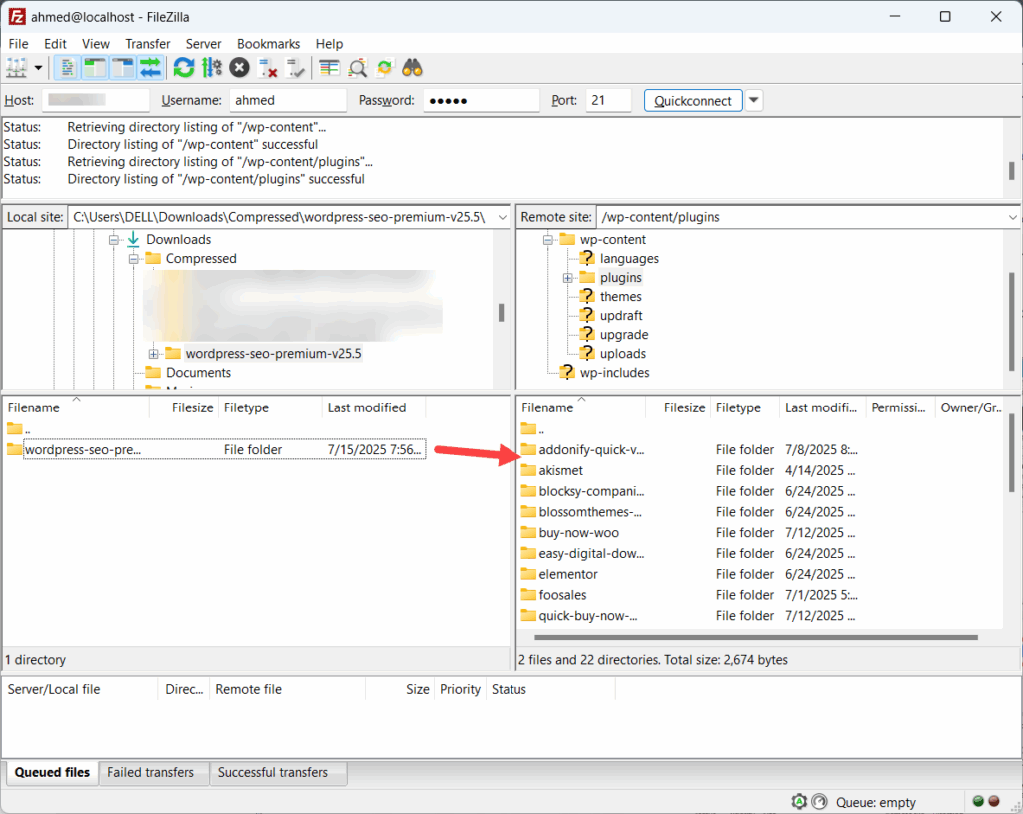This screenshot has height=814, width=1023.
Task: Toggle synchronized browsing
Action: pos(385,68)
